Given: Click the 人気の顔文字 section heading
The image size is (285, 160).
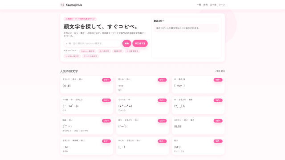Looking at the screenshot, I should (69, 71).
